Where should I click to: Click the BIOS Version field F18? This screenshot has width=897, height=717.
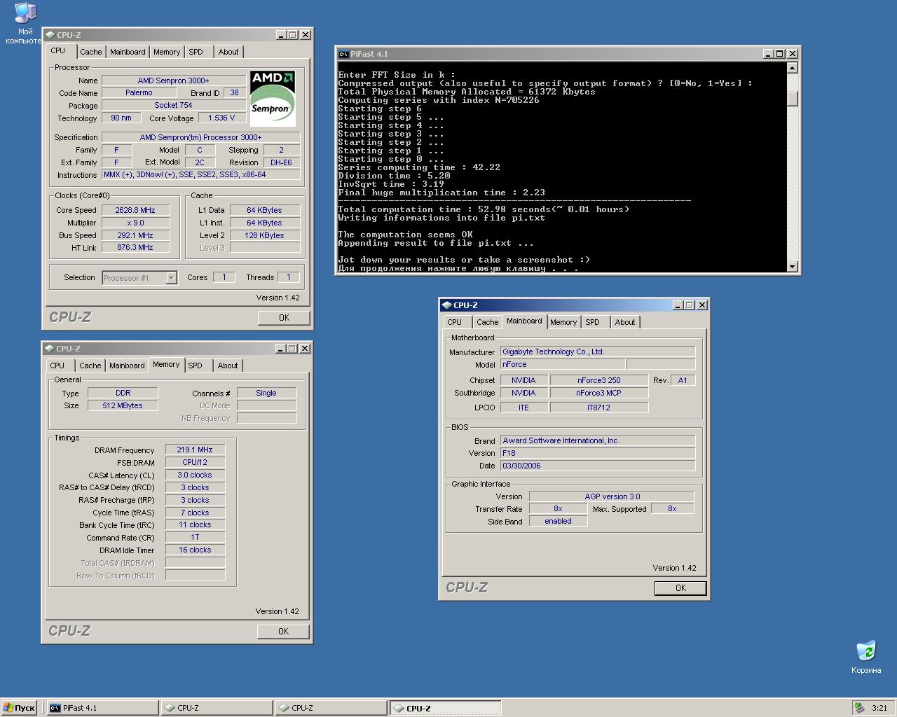coord(598,453)
